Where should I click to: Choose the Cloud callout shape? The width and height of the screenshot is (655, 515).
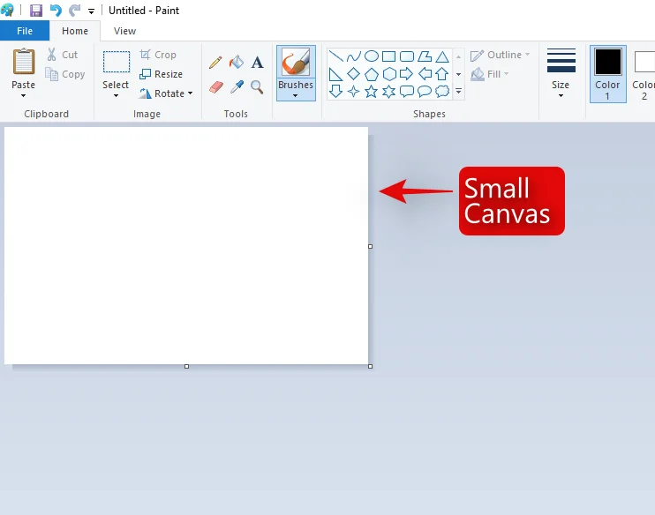pyautogui.click(x=442, y=91)
